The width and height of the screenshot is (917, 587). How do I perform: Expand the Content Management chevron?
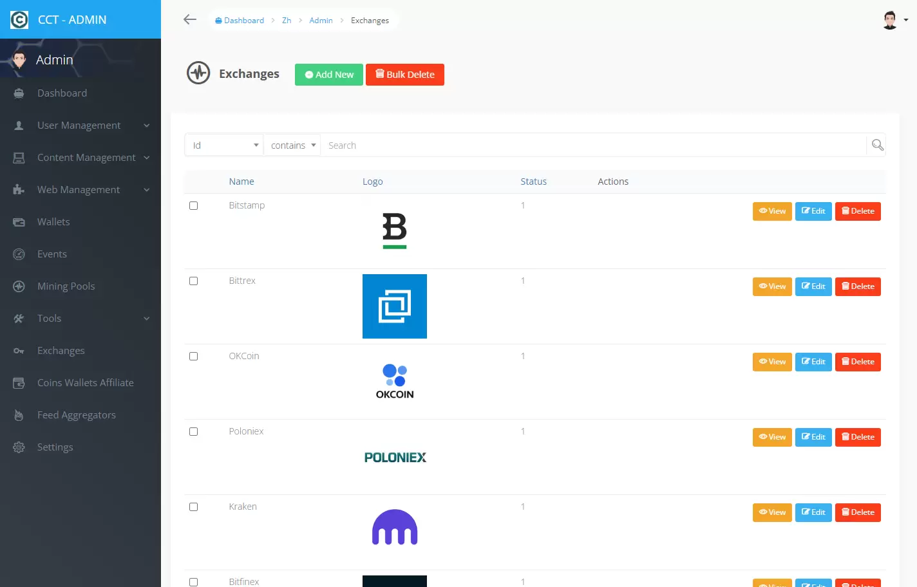(147, 158)
